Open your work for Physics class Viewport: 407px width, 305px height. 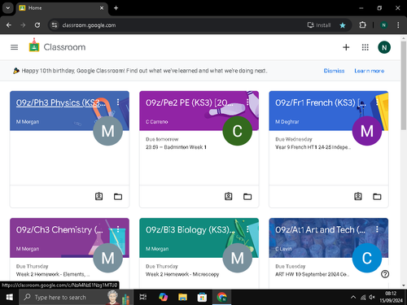pyautogui.click(x=98, y=196)
